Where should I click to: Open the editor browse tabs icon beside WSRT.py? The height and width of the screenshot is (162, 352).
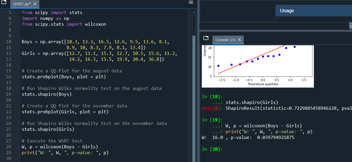pos(4,3)
